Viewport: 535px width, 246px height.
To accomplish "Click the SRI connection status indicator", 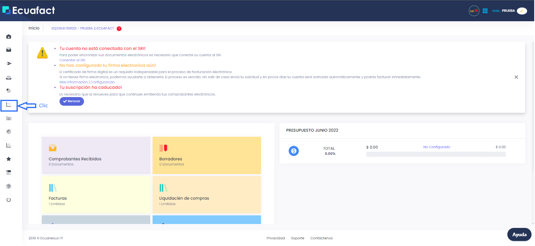I will point(473,11).
